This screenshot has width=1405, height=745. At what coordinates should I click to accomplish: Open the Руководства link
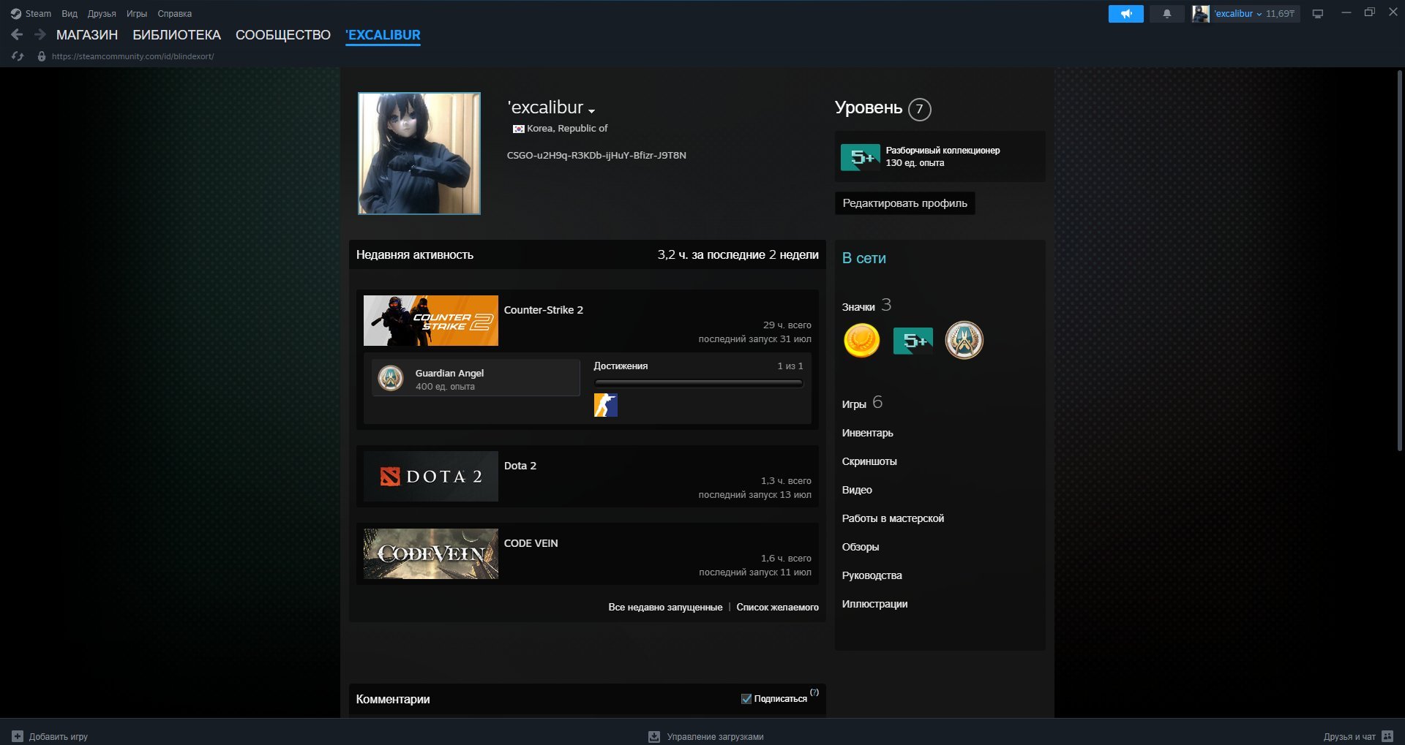tap(872, 575)
